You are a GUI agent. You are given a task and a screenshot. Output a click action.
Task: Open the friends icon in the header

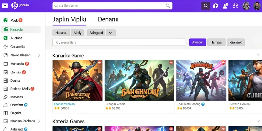pos(225,6)
